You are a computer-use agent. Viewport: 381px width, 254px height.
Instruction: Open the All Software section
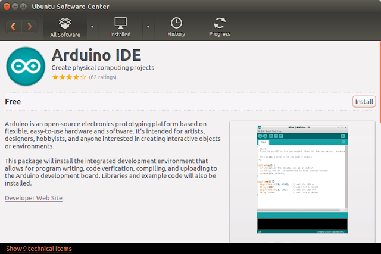pyautogui.click(x=65, y=27)
